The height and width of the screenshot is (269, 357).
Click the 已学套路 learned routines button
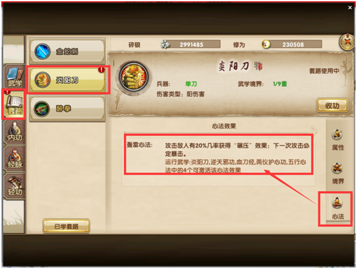pos(66,226)
